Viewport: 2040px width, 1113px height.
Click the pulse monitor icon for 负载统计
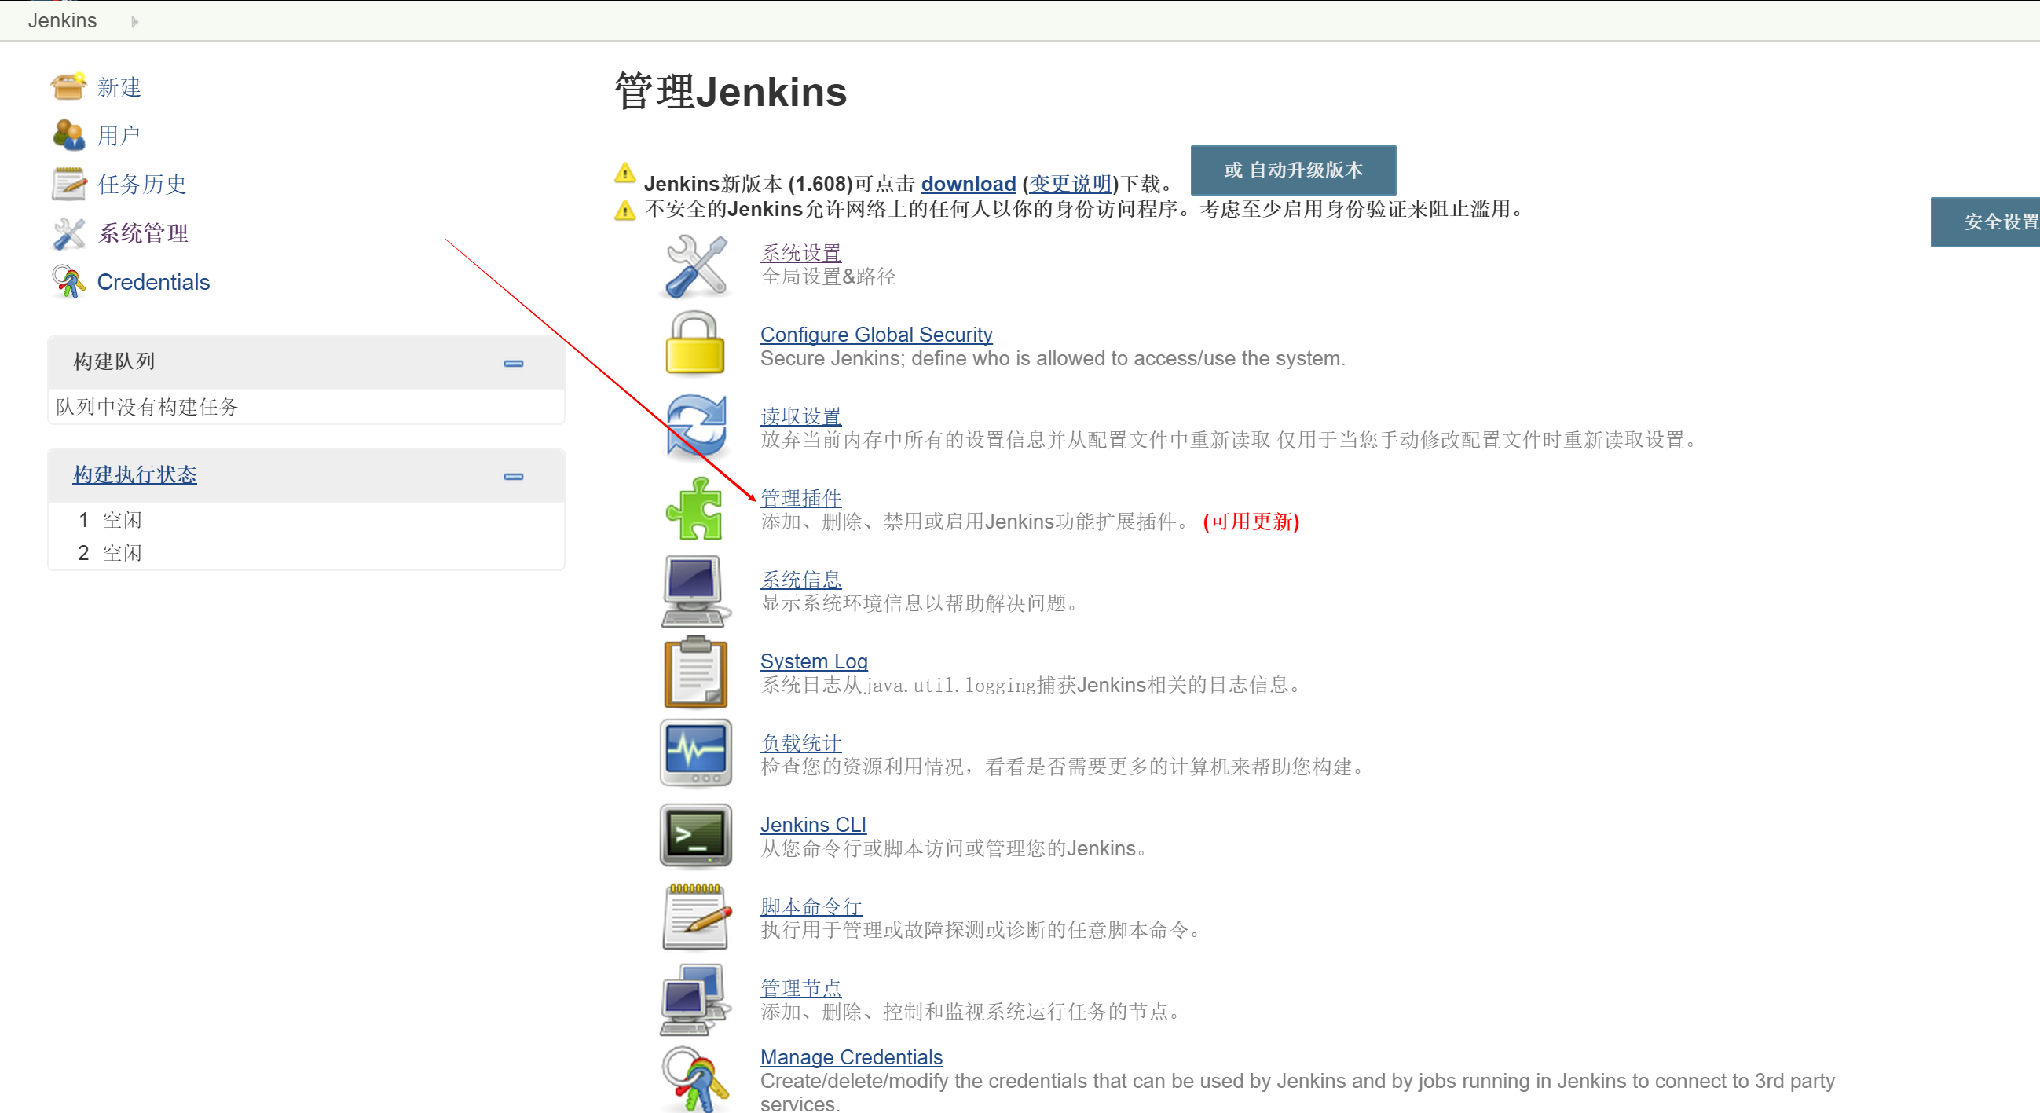coord(695,753)
